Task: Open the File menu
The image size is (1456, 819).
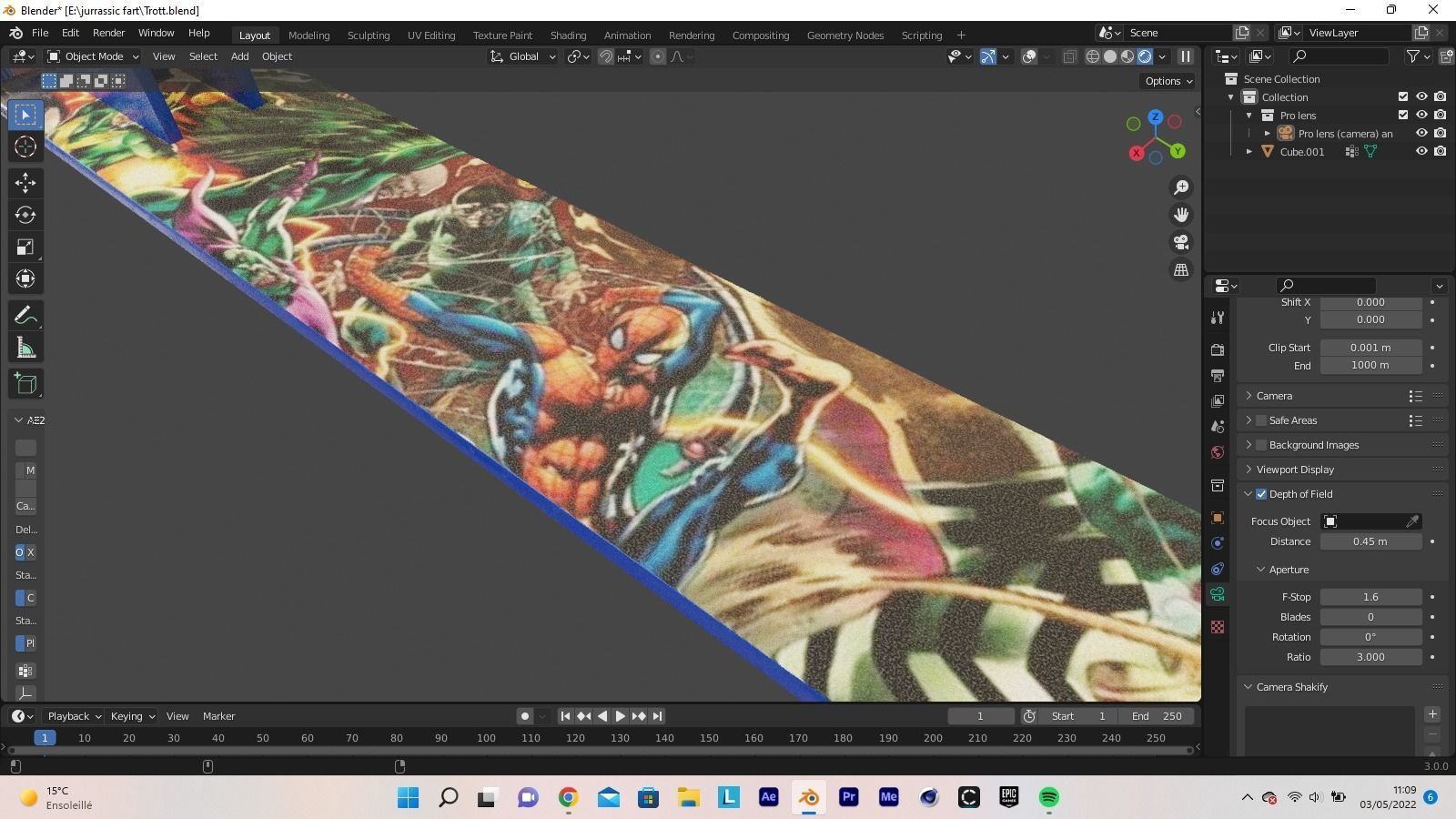Action: pos(40,33)
